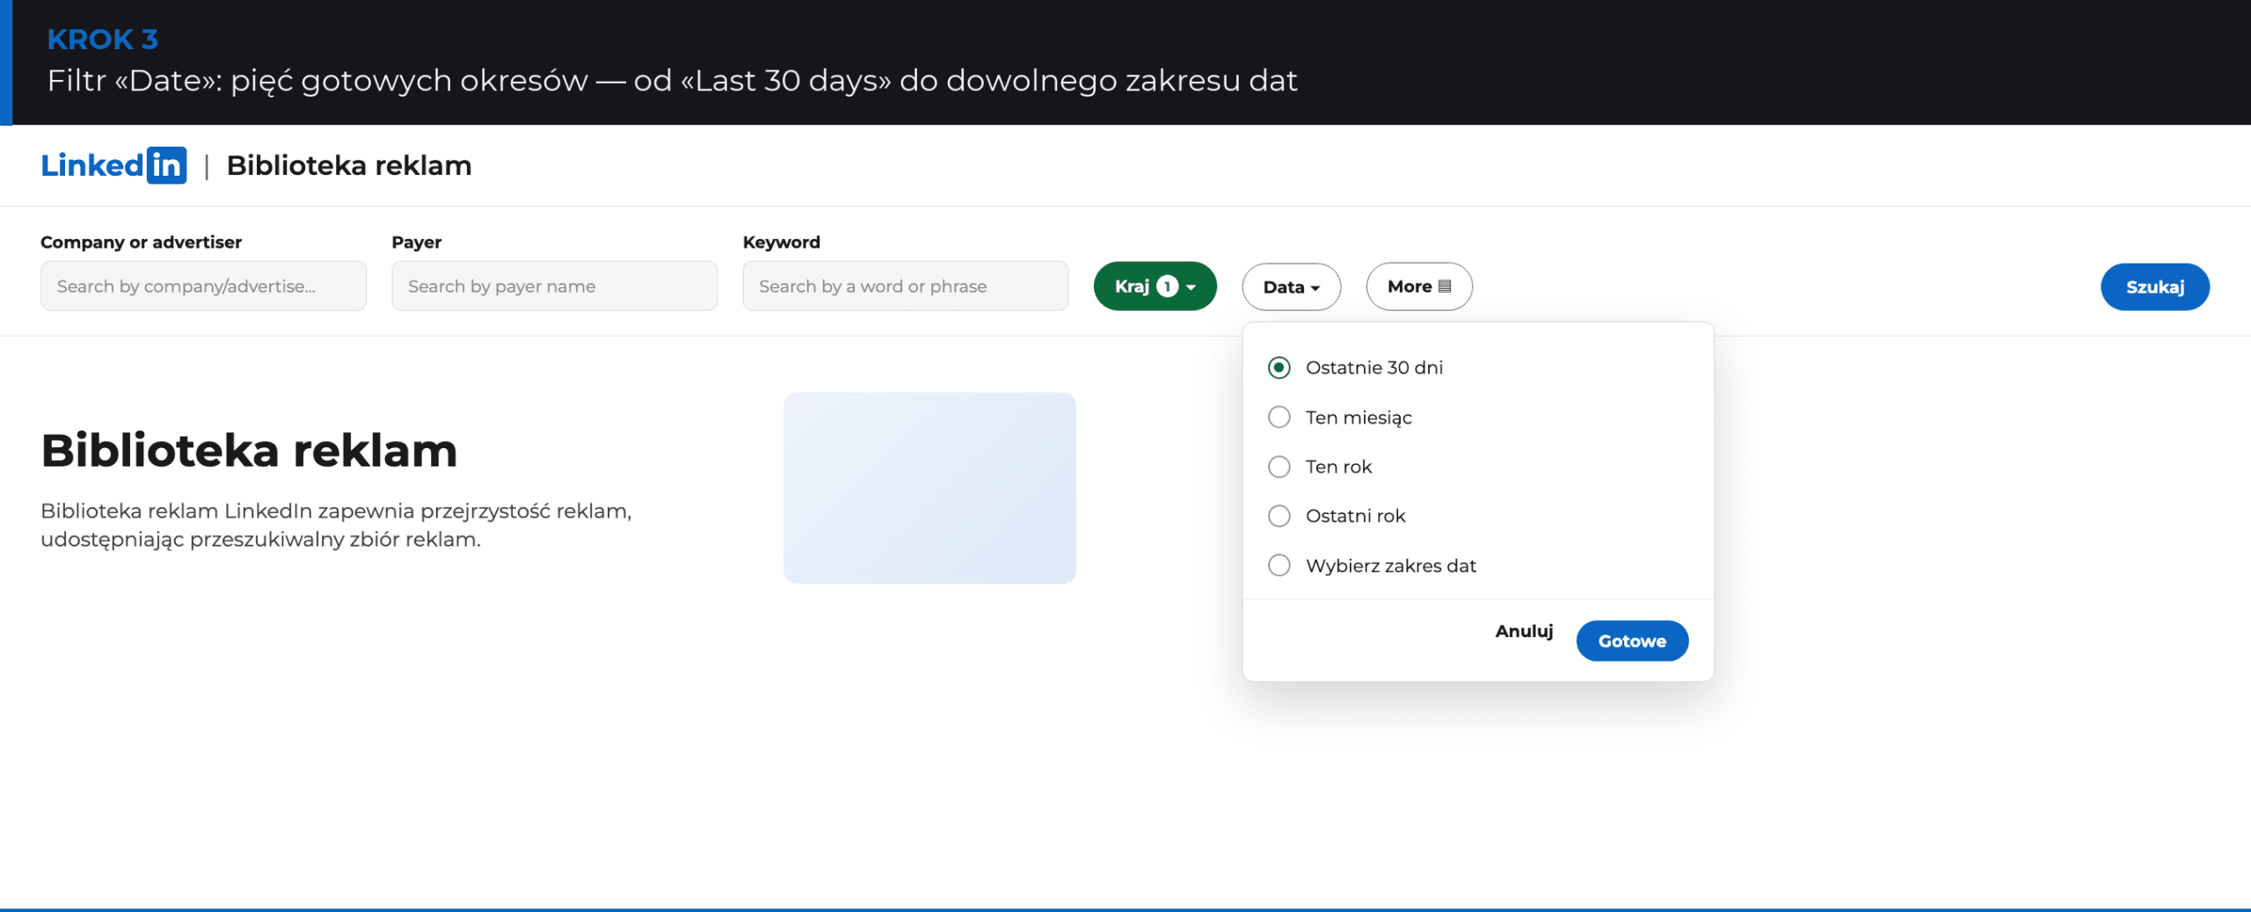The height and width of the screenshot is (912, 2251).
Task: Select the Ten miesiąc radio option
Action: pos(1279,417)
